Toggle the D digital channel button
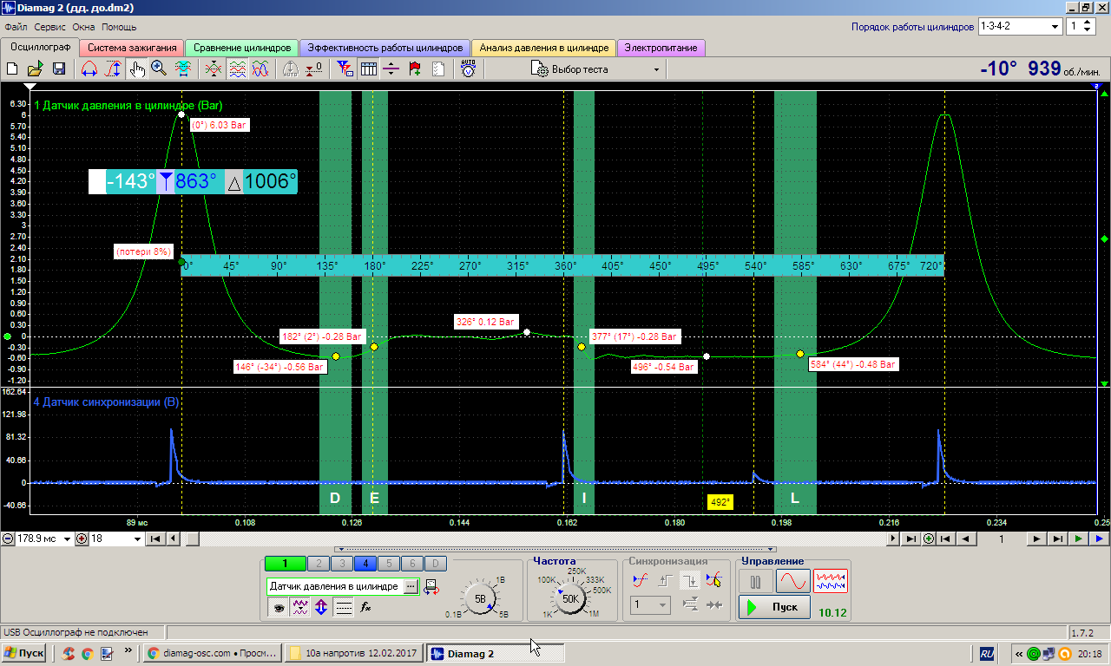This screenshot has width=1111, height=666. pos(435,564)
